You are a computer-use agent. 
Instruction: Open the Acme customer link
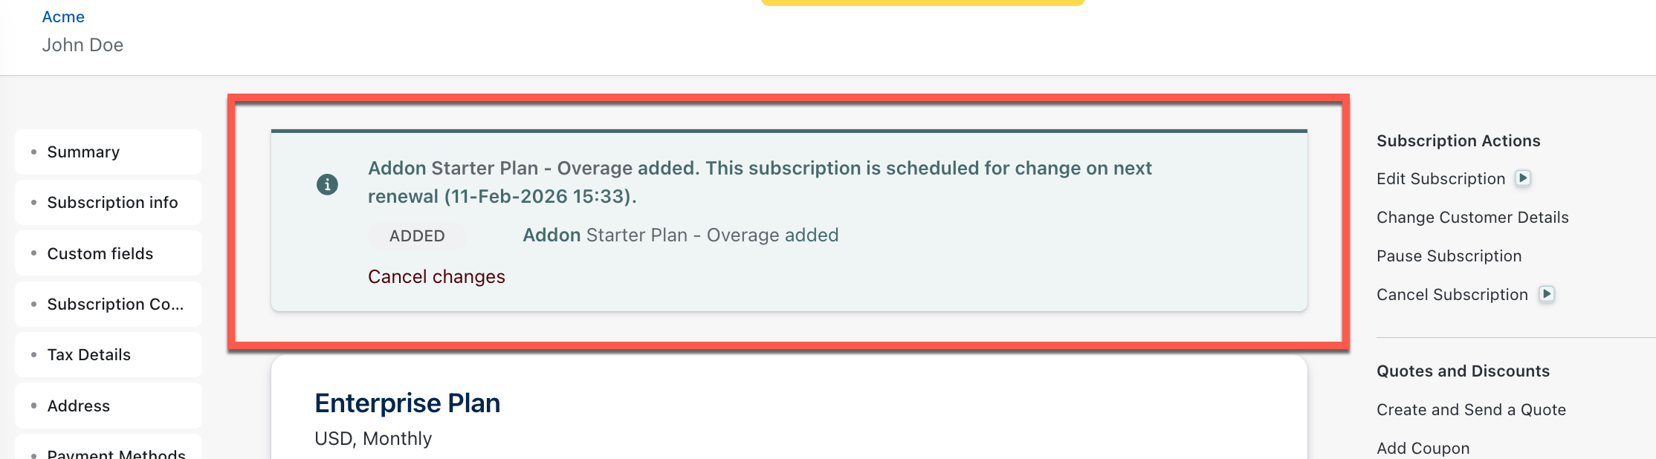pyautogui.click(x=63, y=17)
